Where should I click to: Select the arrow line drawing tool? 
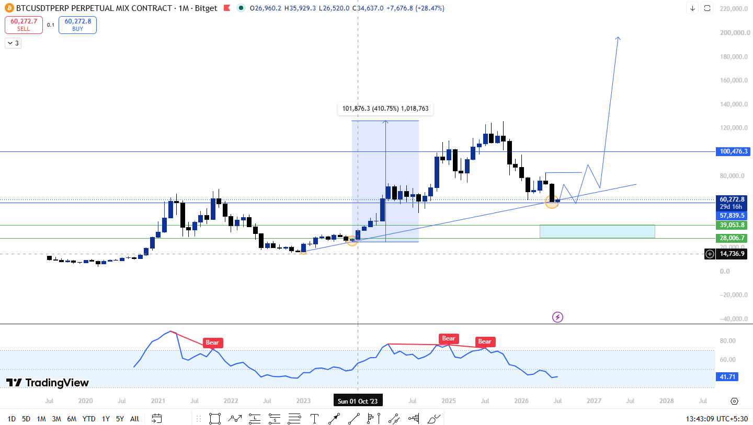(x=334, y=418)
